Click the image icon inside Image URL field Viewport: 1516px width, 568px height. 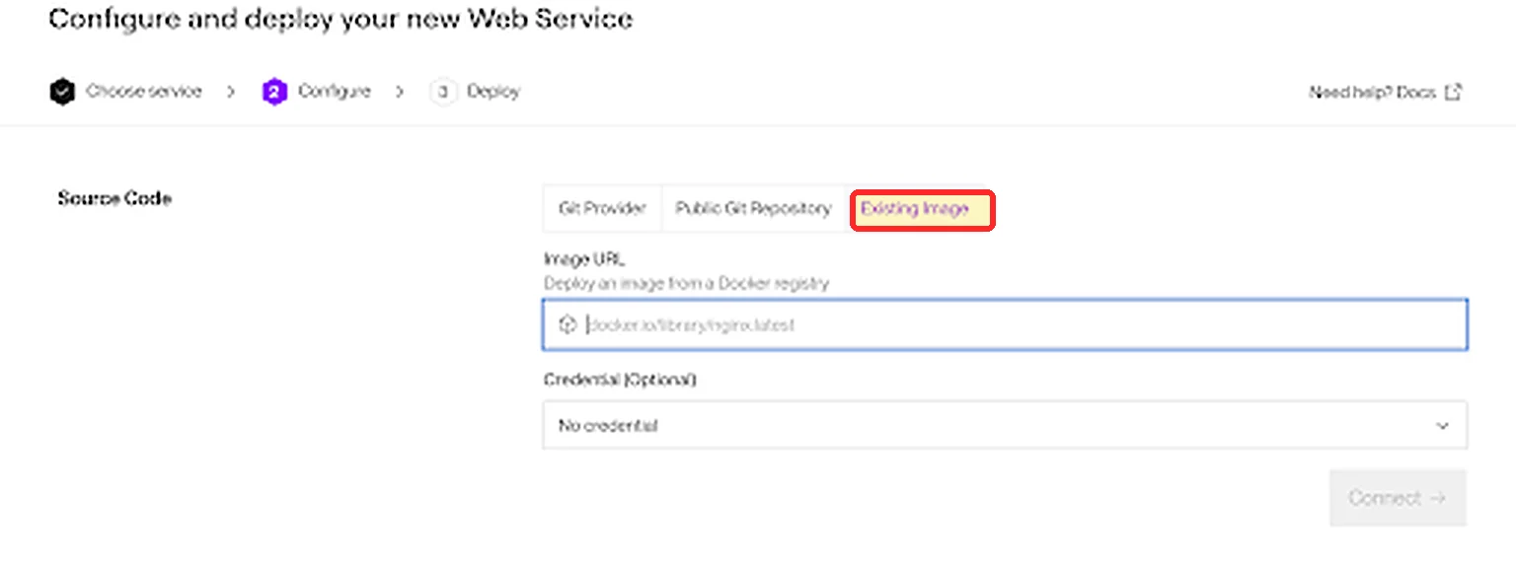[x=567, y=324]
